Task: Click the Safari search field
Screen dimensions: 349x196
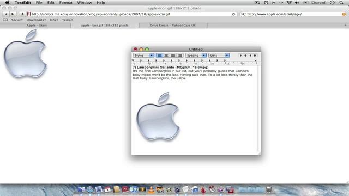Action: [293, 14]
